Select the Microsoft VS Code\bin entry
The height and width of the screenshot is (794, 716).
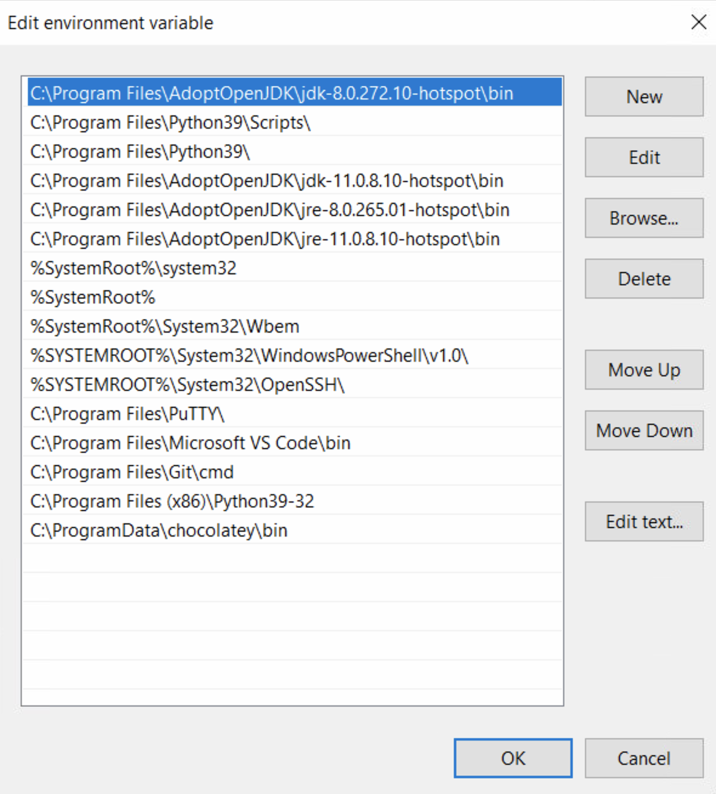coord(191,443)
